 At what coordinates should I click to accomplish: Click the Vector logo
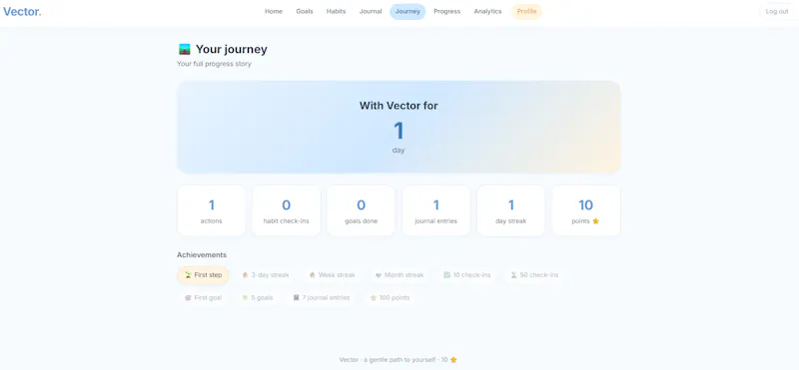22,11
